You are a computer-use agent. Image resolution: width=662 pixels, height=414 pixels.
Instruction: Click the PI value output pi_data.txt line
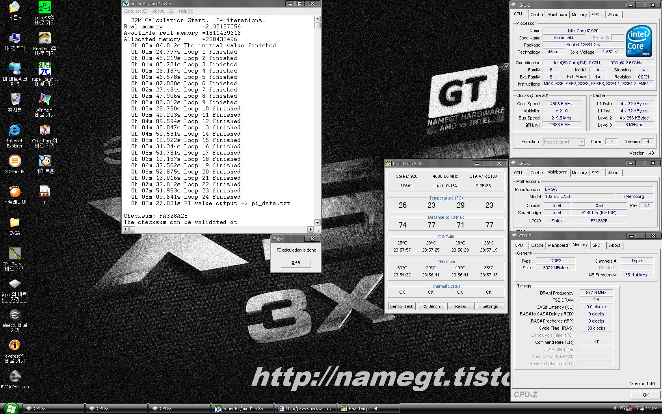click(211, 203)
